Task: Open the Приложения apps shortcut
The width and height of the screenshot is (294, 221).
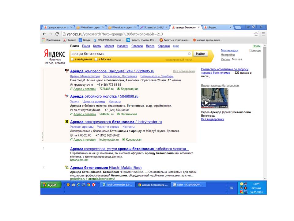Action: tap(51, 40)
